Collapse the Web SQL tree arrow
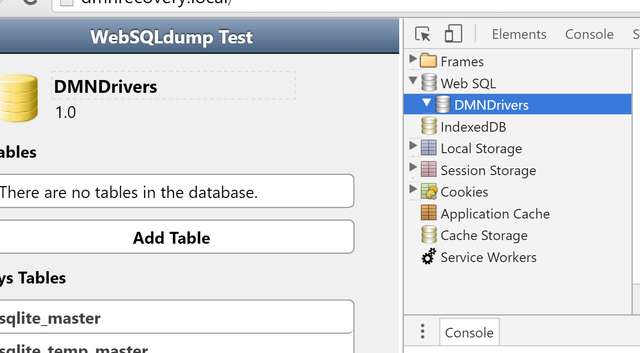This screenshot has height=353, width=640. [x=413, y=81]
